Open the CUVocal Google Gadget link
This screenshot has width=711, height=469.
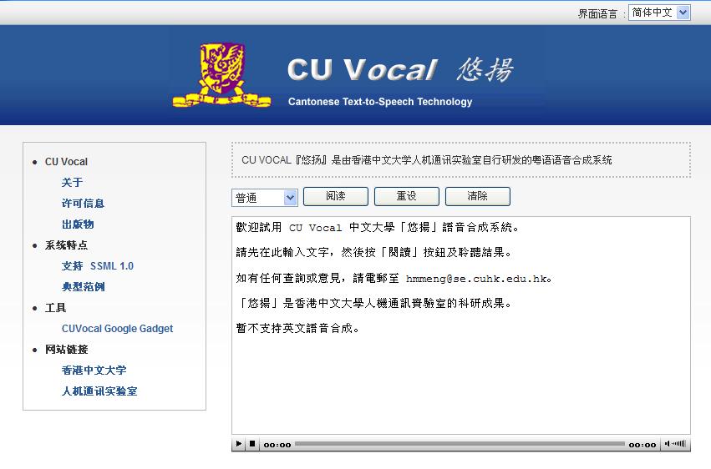(117, 329)
